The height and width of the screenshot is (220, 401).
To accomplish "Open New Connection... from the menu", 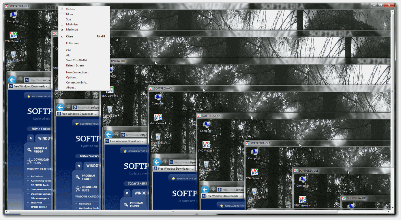I will click(x=84, y=72).
